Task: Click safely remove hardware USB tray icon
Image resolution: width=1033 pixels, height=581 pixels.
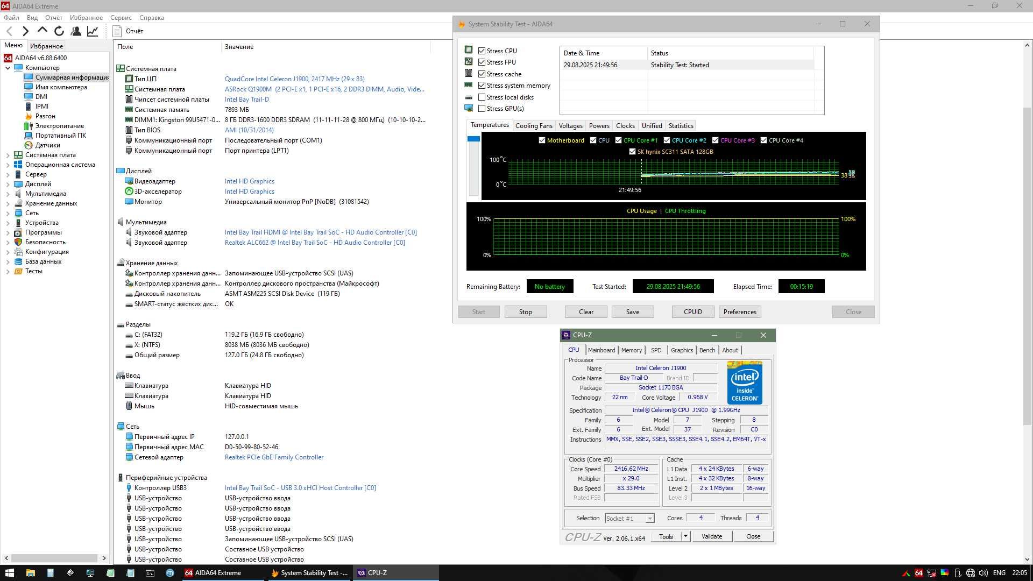Action: click(x=958, y=573)
